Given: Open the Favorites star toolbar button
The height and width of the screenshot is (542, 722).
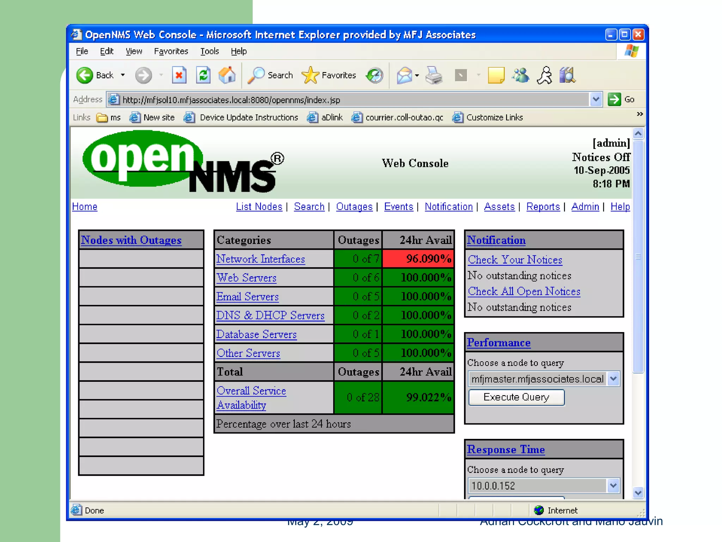Looking at the screenshot, I should [x=329, y=75].
